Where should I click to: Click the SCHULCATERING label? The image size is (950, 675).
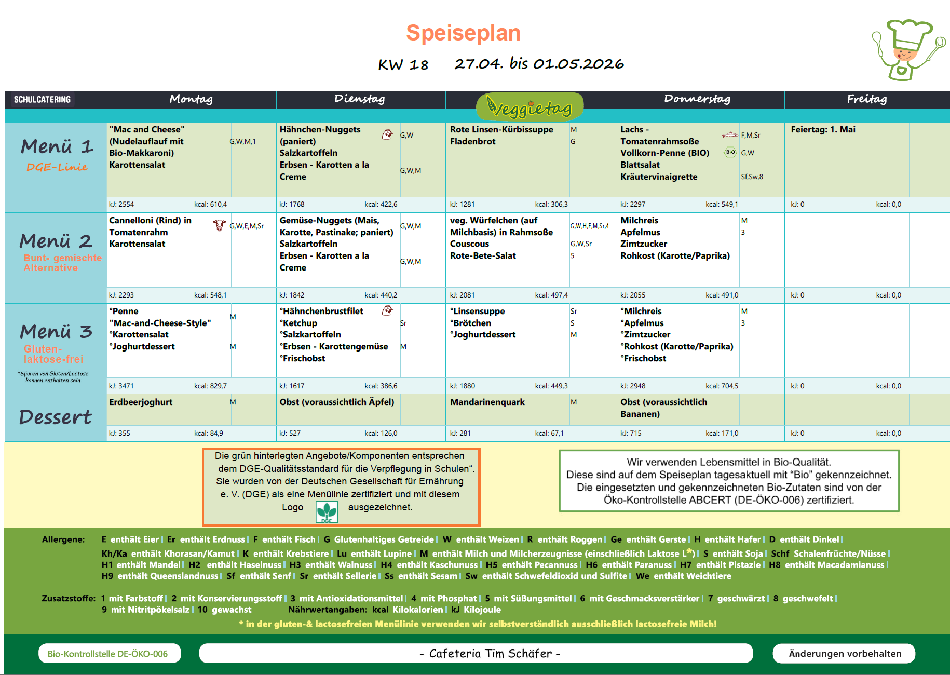coord(42,100)
